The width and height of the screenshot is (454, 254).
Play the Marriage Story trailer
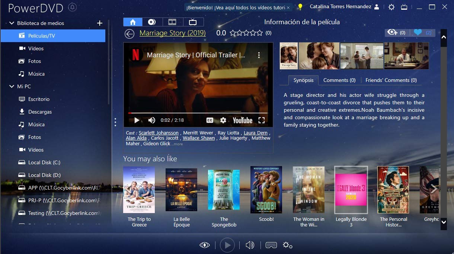tap(137, 120)
